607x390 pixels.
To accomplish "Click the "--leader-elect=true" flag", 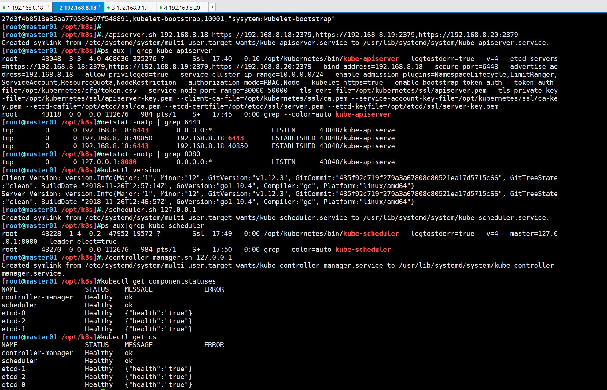I will point(79,242).
